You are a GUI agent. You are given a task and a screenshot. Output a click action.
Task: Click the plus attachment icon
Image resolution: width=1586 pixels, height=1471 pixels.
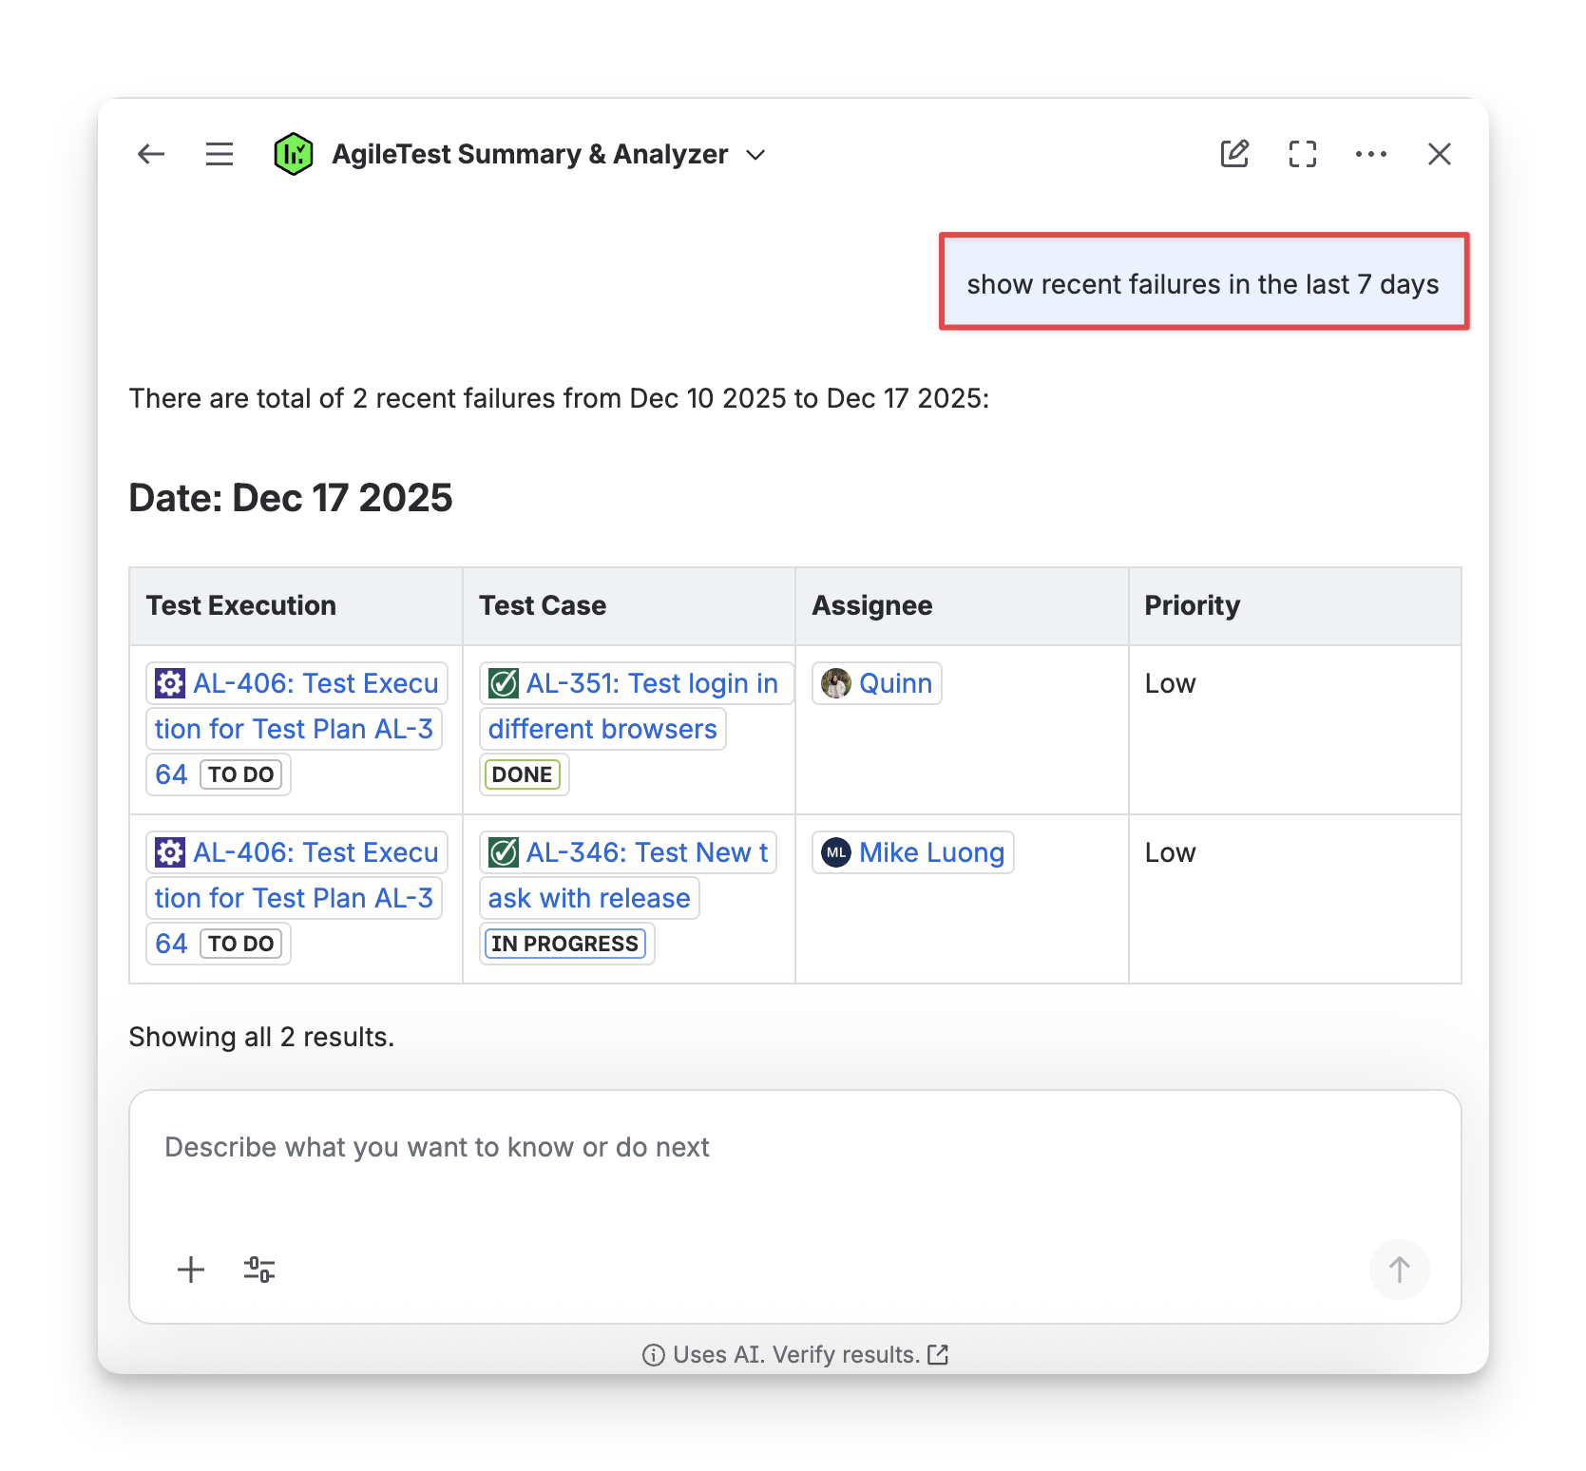191,1270
